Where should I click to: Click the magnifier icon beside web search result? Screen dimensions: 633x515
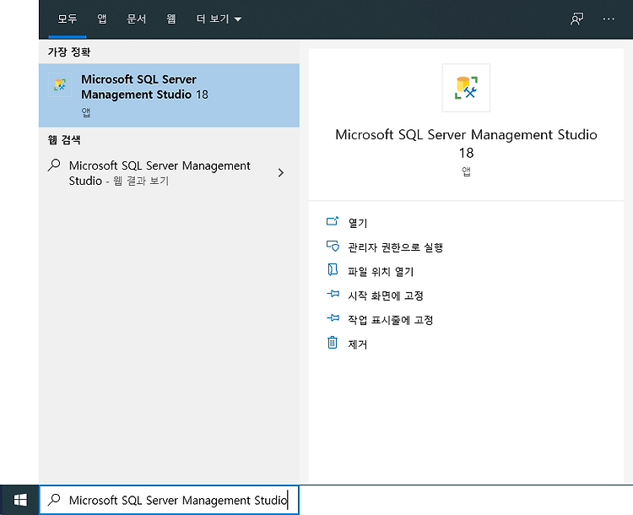tap(54, 165)
